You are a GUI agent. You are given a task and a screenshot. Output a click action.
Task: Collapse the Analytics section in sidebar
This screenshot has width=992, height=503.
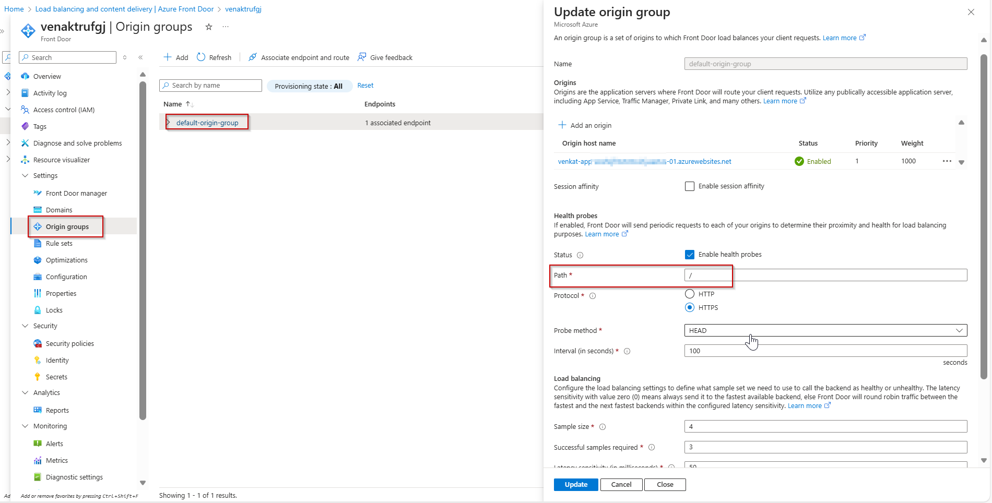point(25,393)
